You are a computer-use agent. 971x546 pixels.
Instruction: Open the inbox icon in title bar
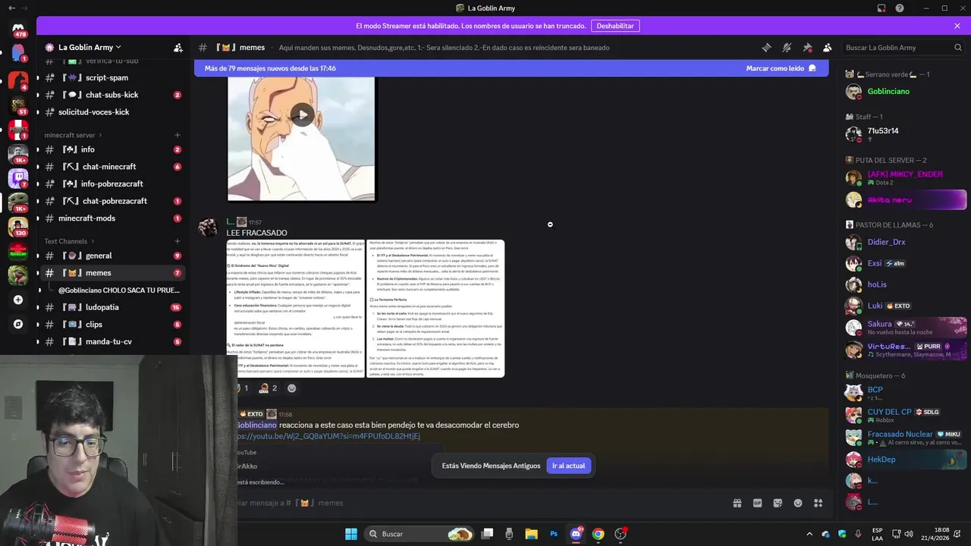tap(881, 8)
